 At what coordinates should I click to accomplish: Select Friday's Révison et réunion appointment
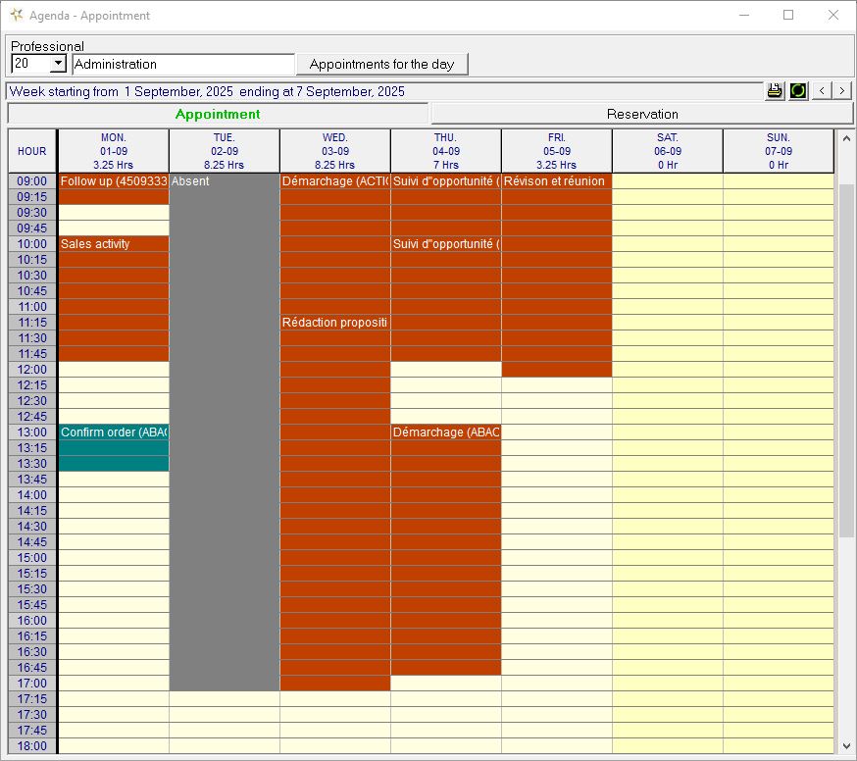(x=557, y=181)
